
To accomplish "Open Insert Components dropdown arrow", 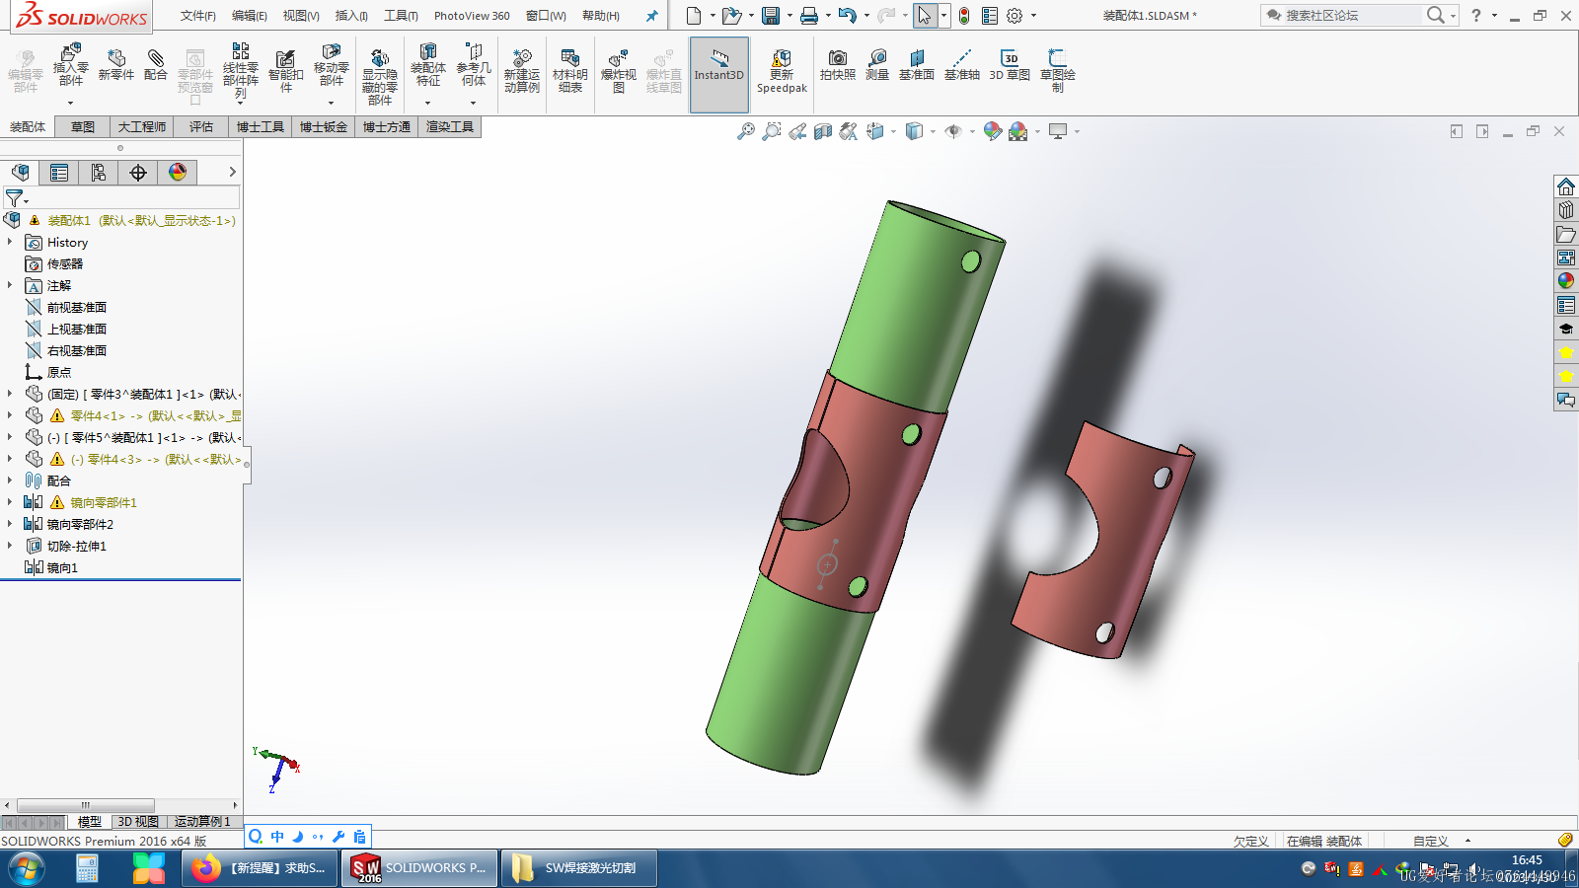I will point(70,103).
